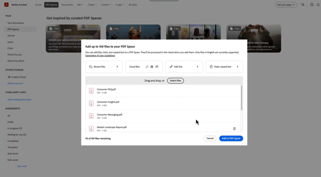
Task: Select the Consumer Insights.pdf file name
Action: (x=108, y=102)
